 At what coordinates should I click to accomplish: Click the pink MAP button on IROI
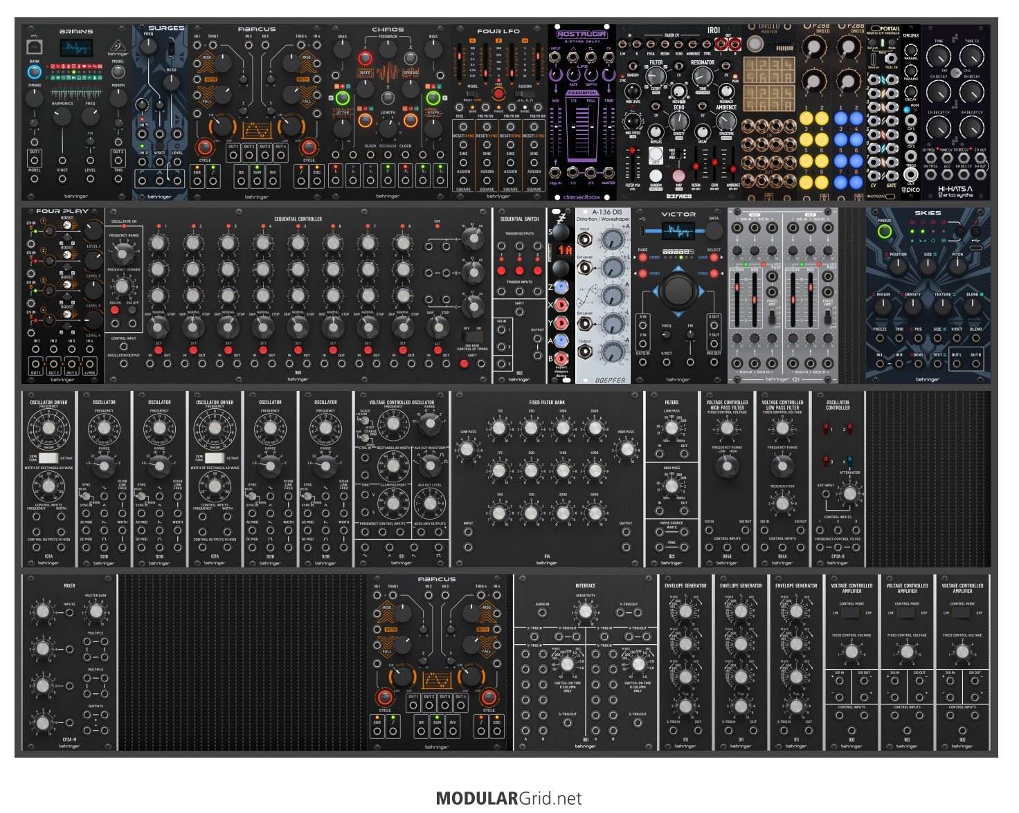pyautogui.click(x=678, y=174)
